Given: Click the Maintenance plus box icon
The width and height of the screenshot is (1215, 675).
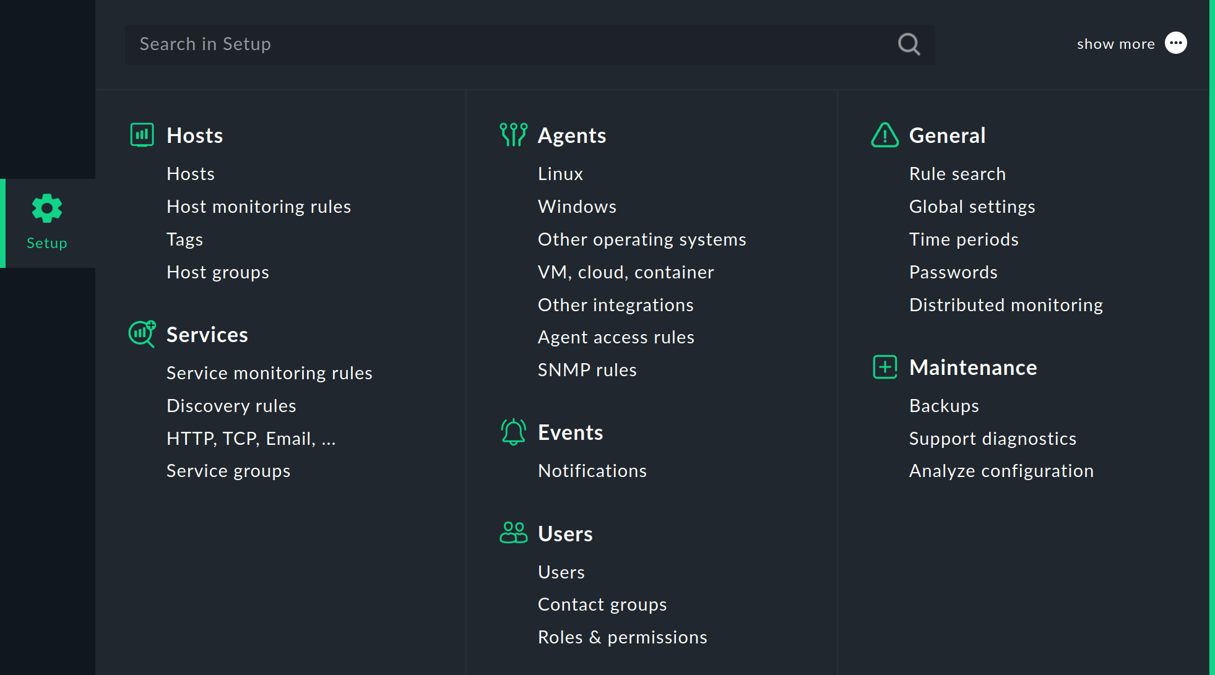Looking at the screenshot, I should [x=884, y=367].
